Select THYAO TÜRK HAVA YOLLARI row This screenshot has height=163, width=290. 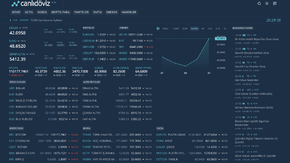(x=117, y=135)
